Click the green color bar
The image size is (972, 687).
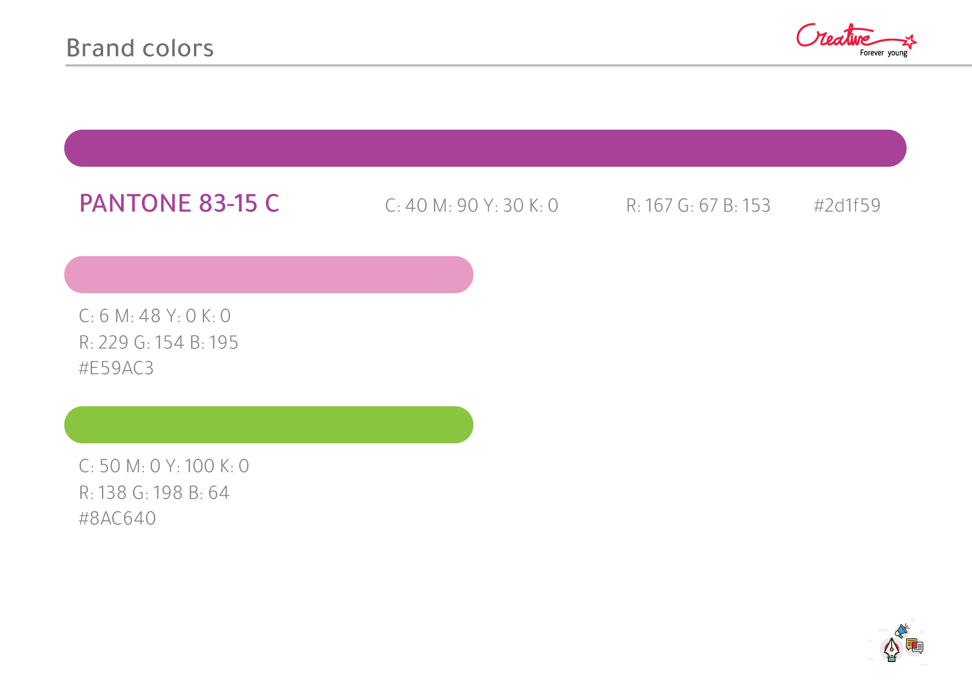tap(269, 425)
